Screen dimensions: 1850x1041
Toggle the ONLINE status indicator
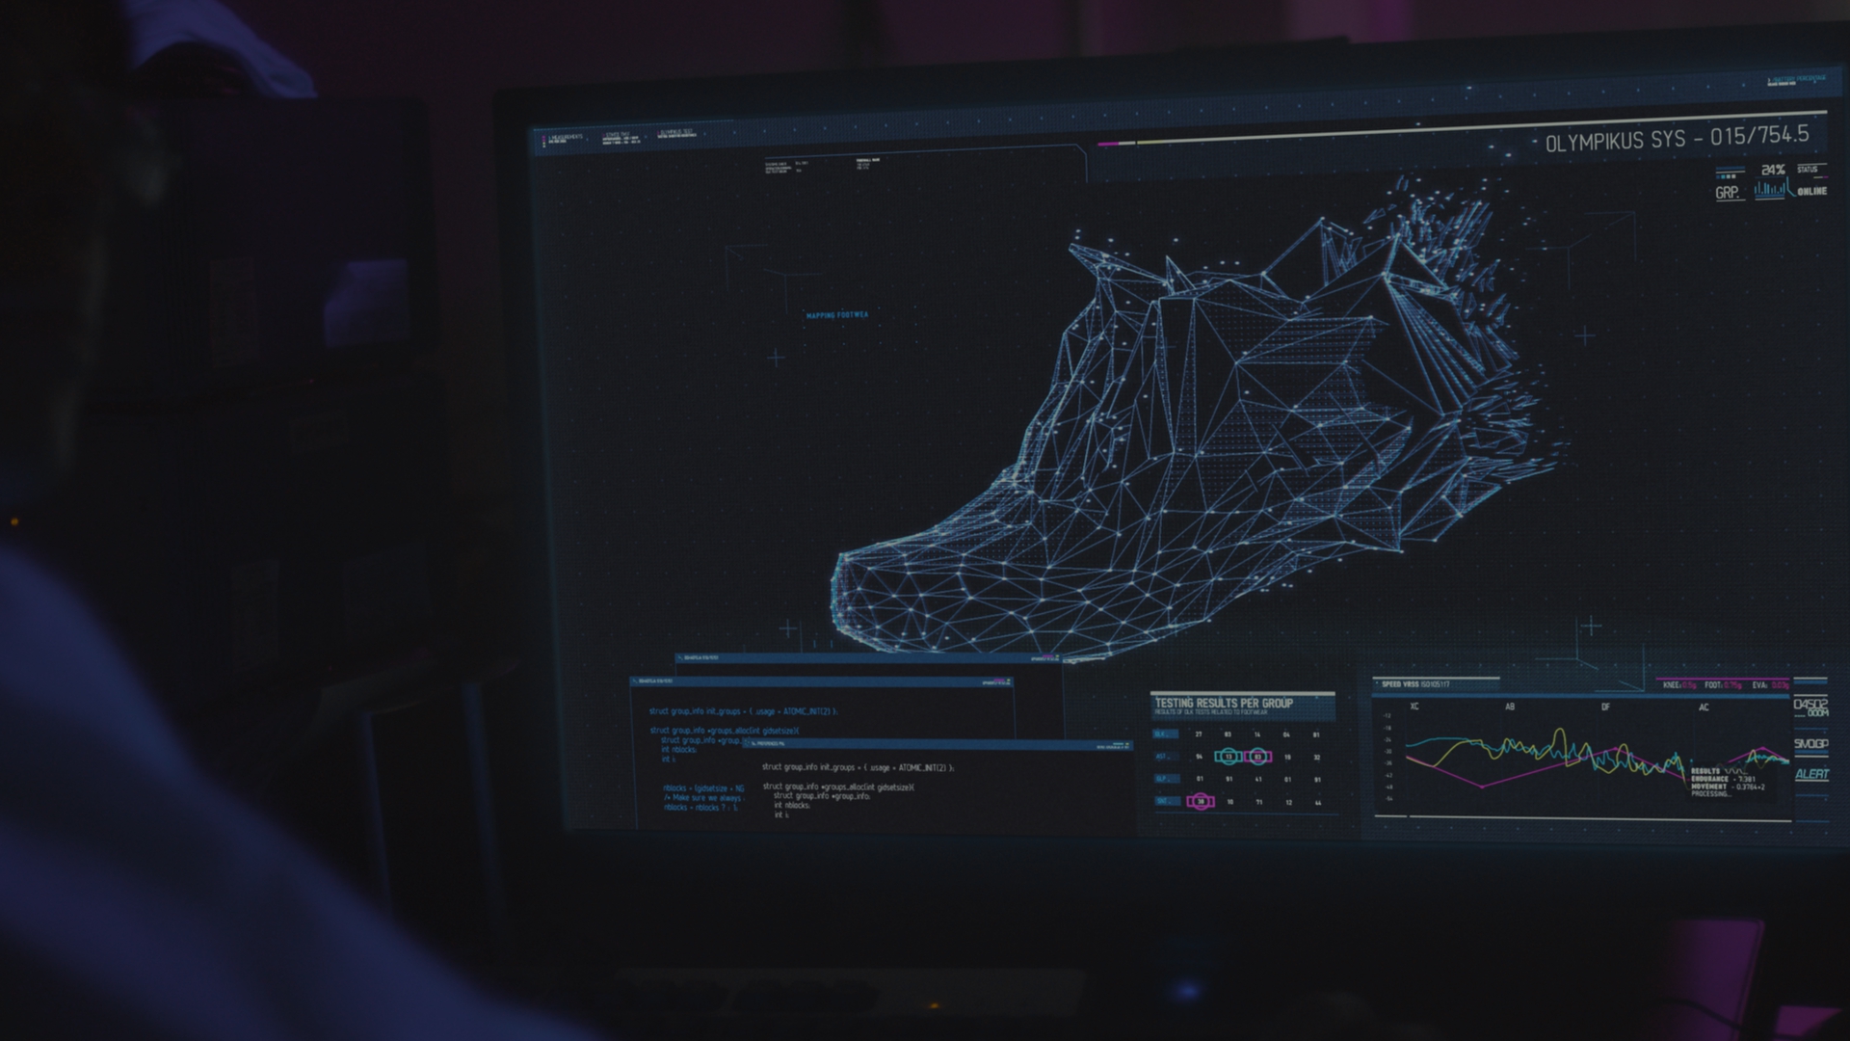coord(1811,191)
